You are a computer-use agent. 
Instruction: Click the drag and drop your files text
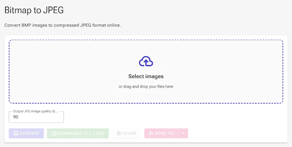(146, 86)
